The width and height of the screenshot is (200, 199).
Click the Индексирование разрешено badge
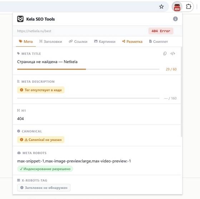(x=45, y=169)
